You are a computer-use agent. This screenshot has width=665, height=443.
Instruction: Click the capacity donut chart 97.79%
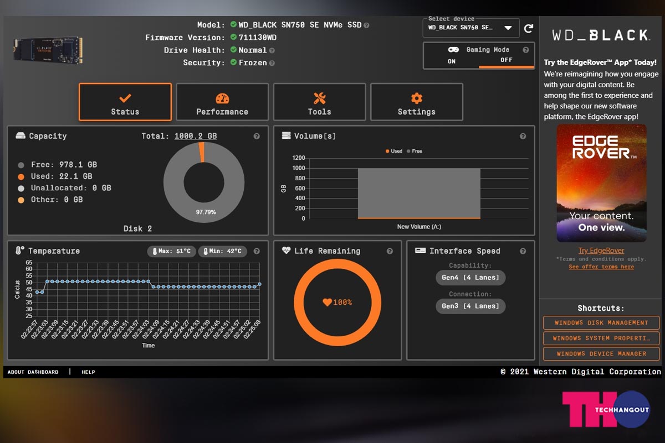pos(203,182)
